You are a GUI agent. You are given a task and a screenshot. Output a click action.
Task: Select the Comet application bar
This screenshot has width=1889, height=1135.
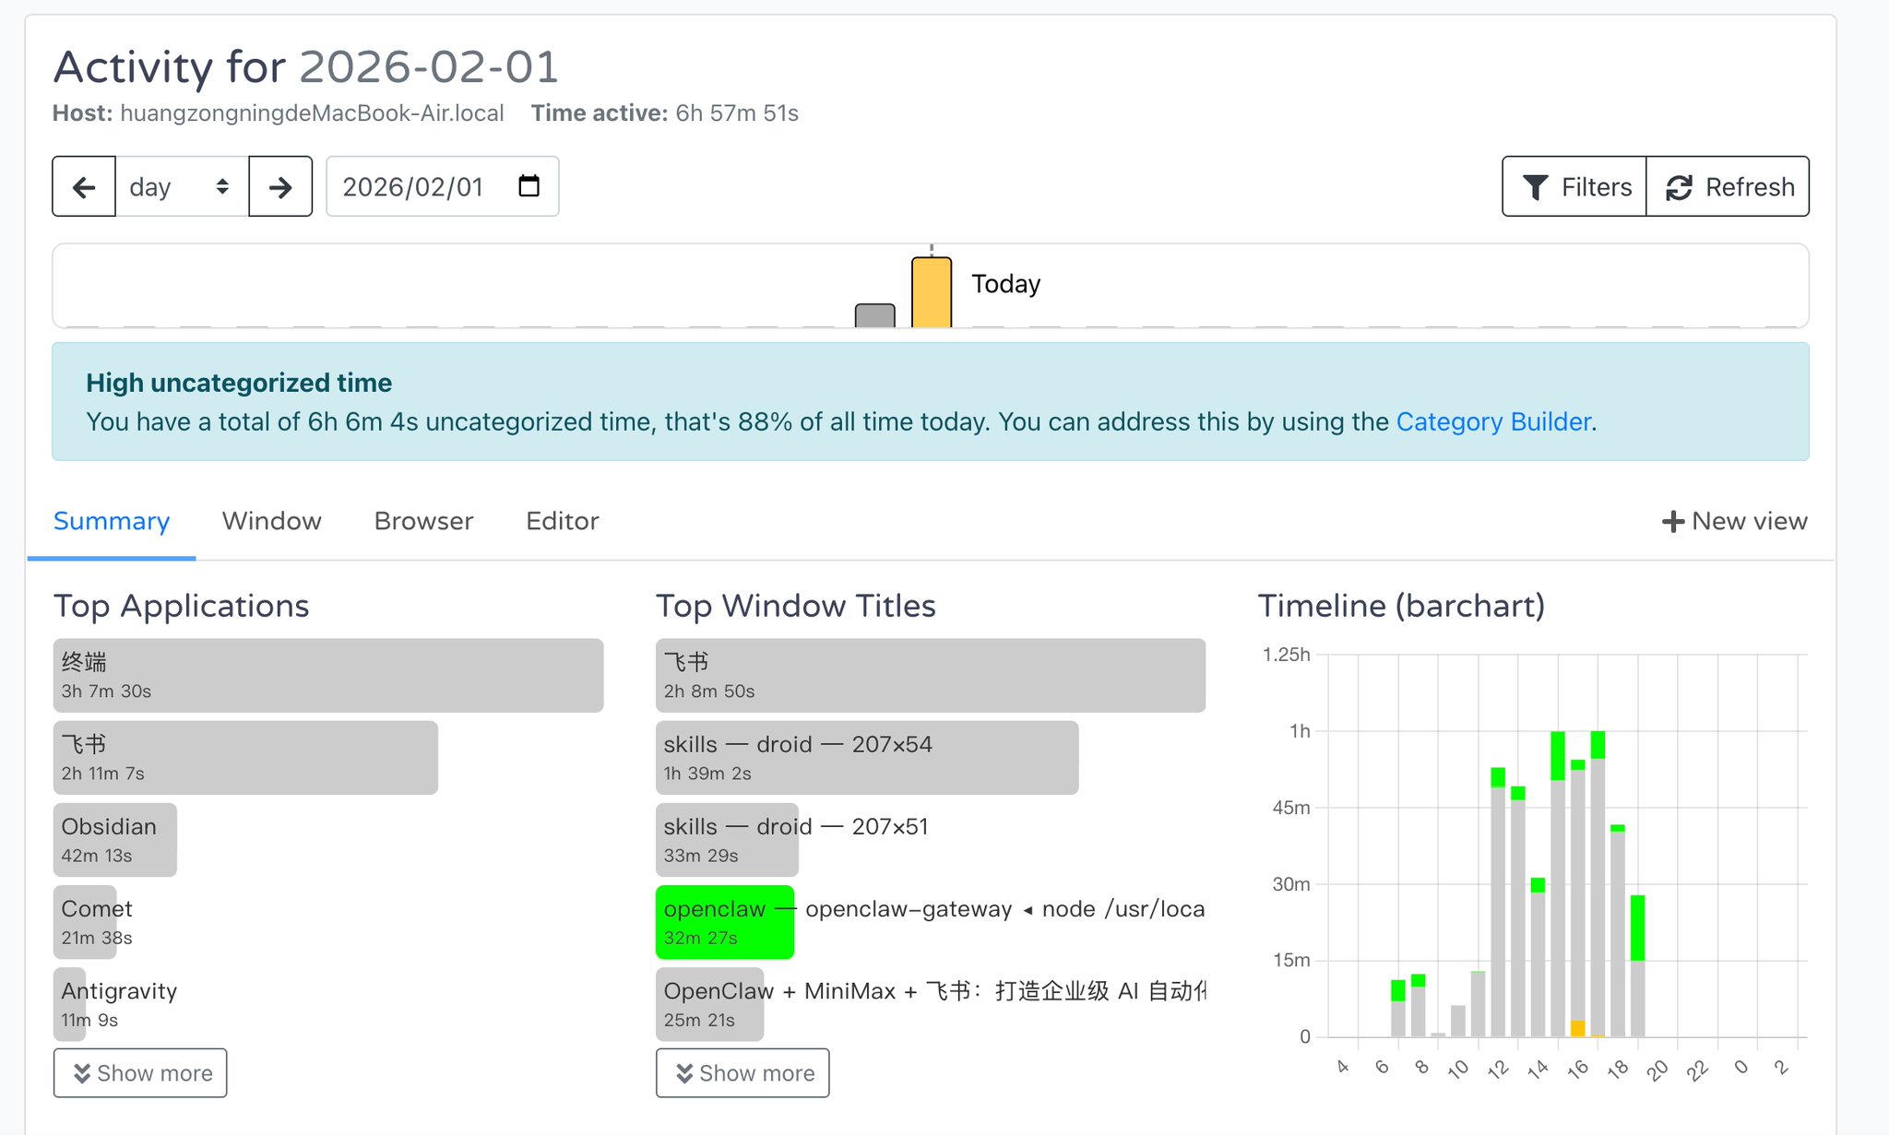pyautogui.click(x=85, y=922)
